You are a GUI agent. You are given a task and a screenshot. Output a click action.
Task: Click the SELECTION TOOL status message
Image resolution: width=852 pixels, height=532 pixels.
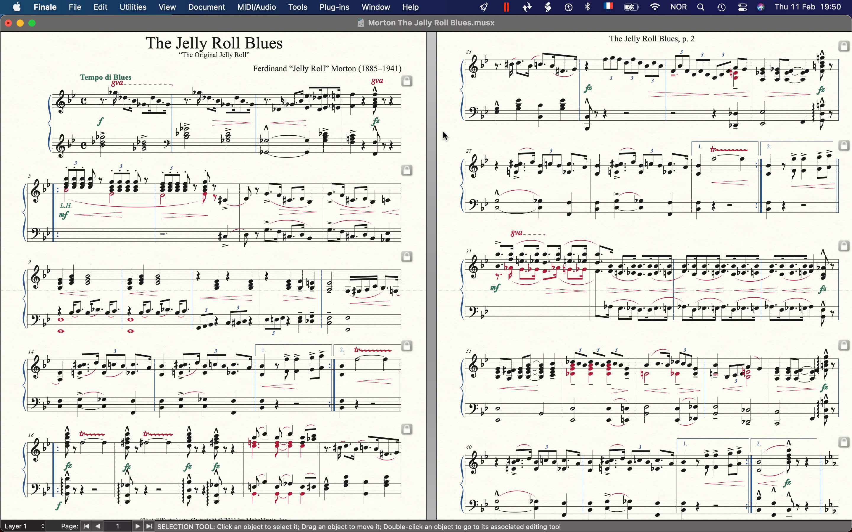[359, 527]
